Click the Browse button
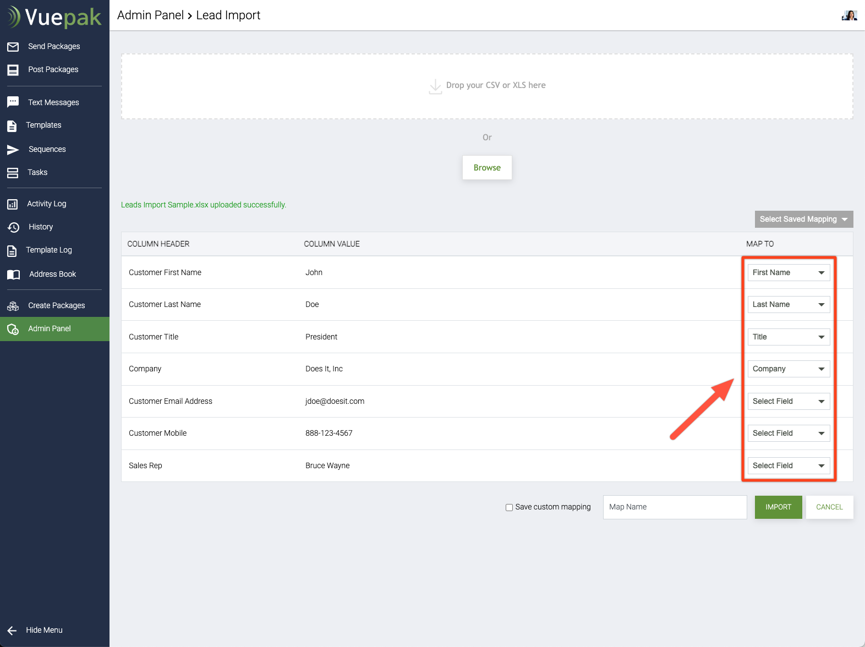The height and width of the screenshot is (647, 865). (487, 167)
